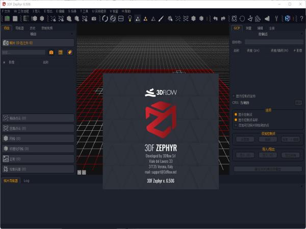The width and height of the screenshot is (306, 229).
Task: Switch to the Log tab
Action: pyautogui.click(x=27, y=181)
